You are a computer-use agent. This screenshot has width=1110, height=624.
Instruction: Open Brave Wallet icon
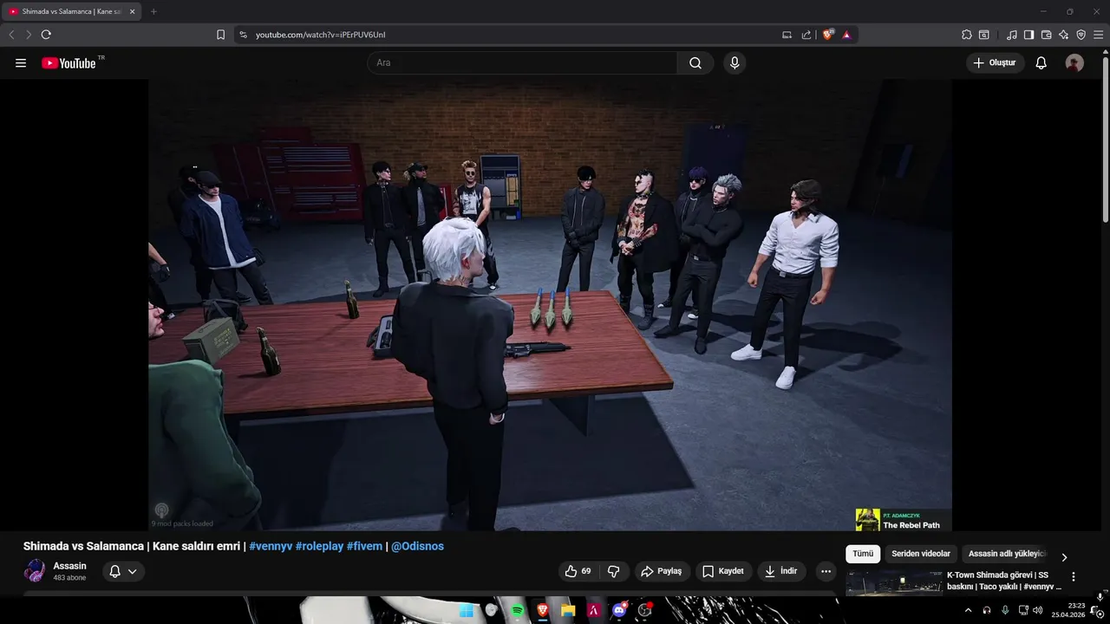click(1046, 35)
